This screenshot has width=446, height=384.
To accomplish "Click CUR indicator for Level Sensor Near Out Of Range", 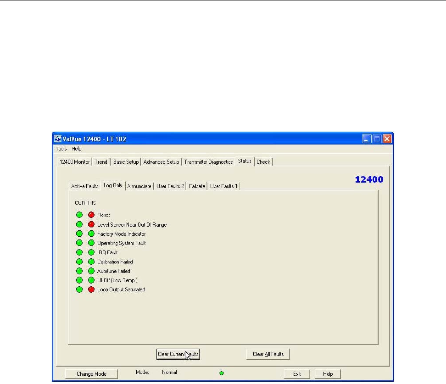I will (x=79, y=224).
